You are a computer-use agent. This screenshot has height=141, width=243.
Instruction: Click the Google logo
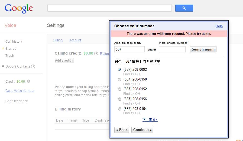19,8
